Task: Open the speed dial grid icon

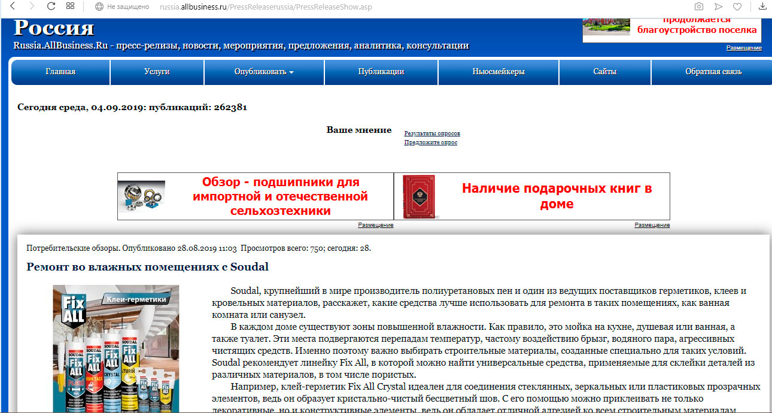Action: [71, 7]
